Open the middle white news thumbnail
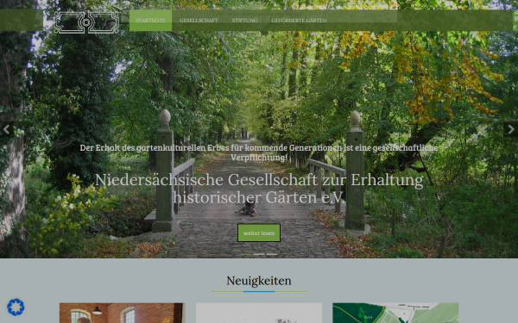The width and height of the screenshot is (518, 323). point(259,314)
